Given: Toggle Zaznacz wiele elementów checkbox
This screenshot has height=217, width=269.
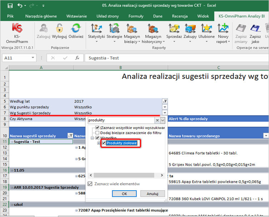Looking at the screenshot, I should [90, 184].
